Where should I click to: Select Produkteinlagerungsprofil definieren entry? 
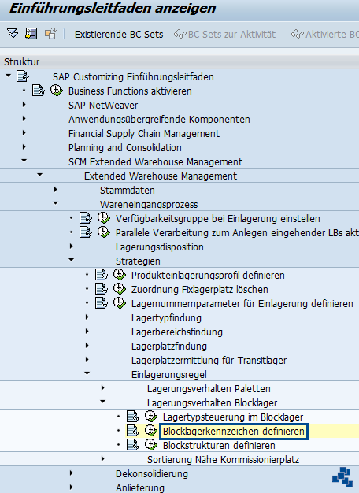pos(208,275)
